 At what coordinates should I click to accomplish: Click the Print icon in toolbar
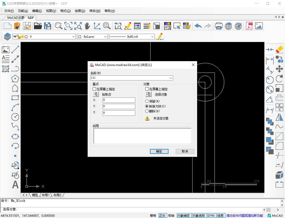click(219, 26)
